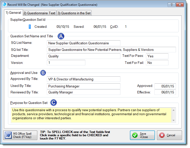Edit the Approved By Title field
190x148 pixels.
coord(83,79)
